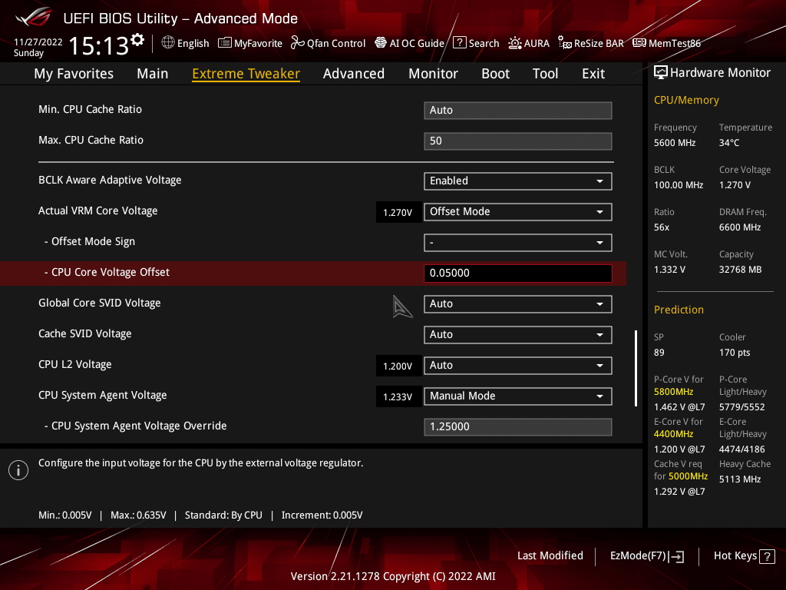Launch AI OC Guide icon

(381, 43)
